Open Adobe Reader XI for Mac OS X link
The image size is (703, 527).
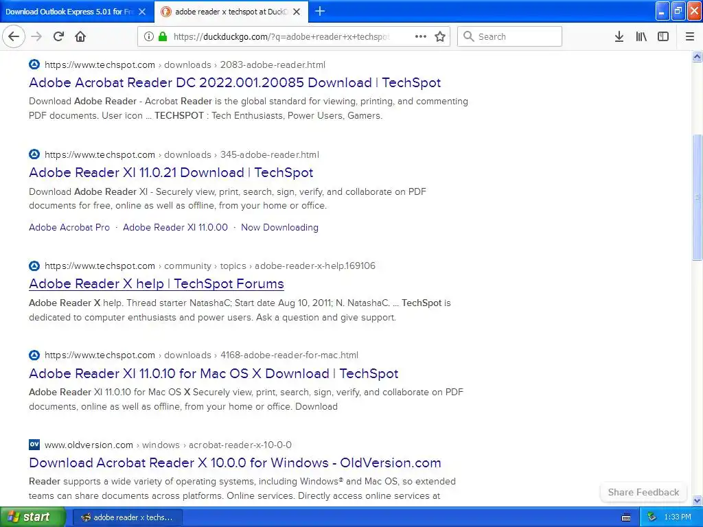(x=214, y=373)
